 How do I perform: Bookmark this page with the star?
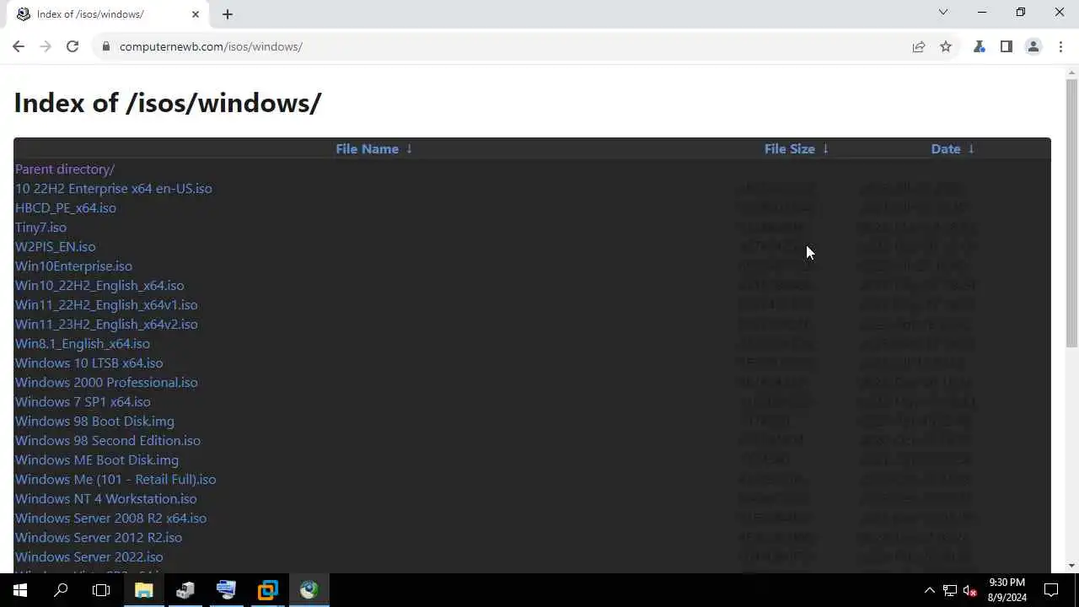(946, 46)
